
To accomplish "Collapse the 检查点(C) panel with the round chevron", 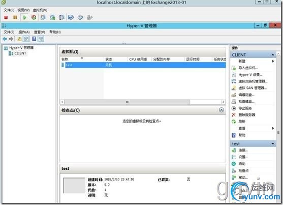I will tap(222, 110).
